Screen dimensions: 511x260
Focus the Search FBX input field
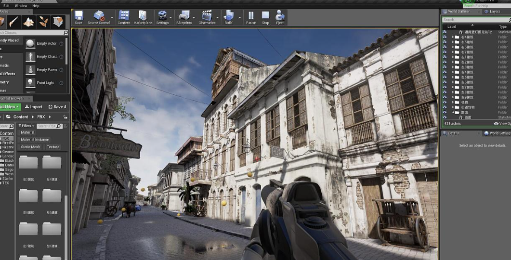tap(50, 126)
